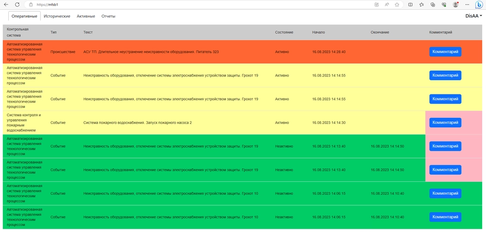Add page to favorites with star icon

click(x=397, y=4)
